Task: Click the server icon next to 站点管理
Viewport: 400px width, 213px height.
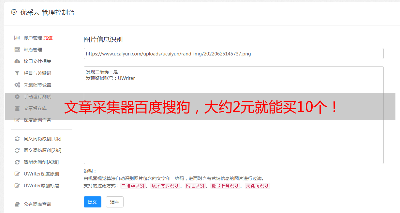Action: (x=17, y=50)
